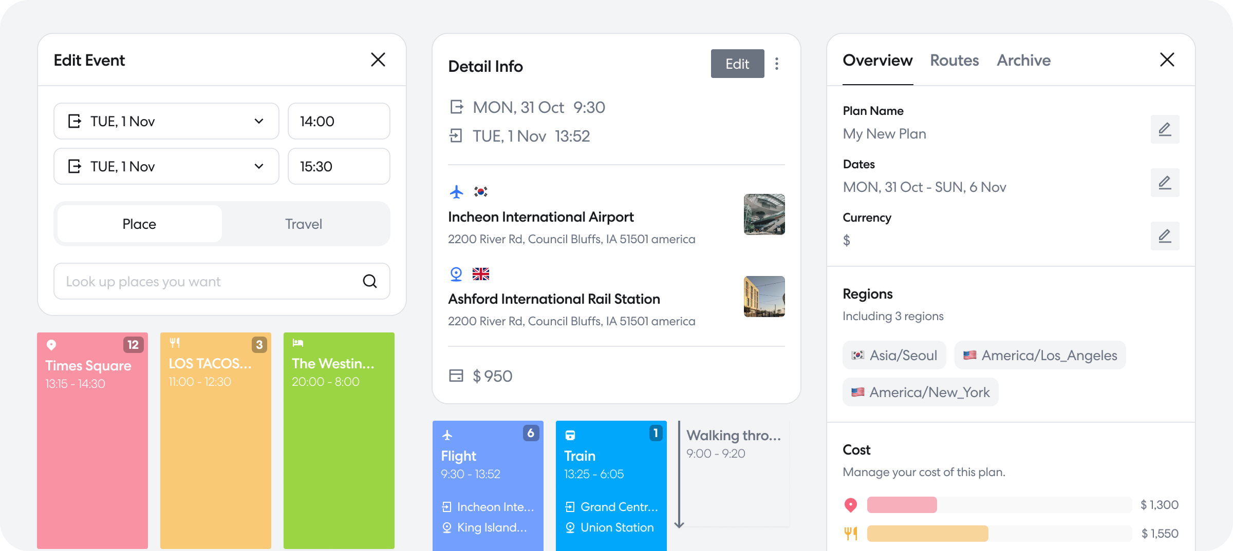Click the location pin icon above Ashford Station
The width and height of the screenshot is (1233, 551).
pos(456,274)
